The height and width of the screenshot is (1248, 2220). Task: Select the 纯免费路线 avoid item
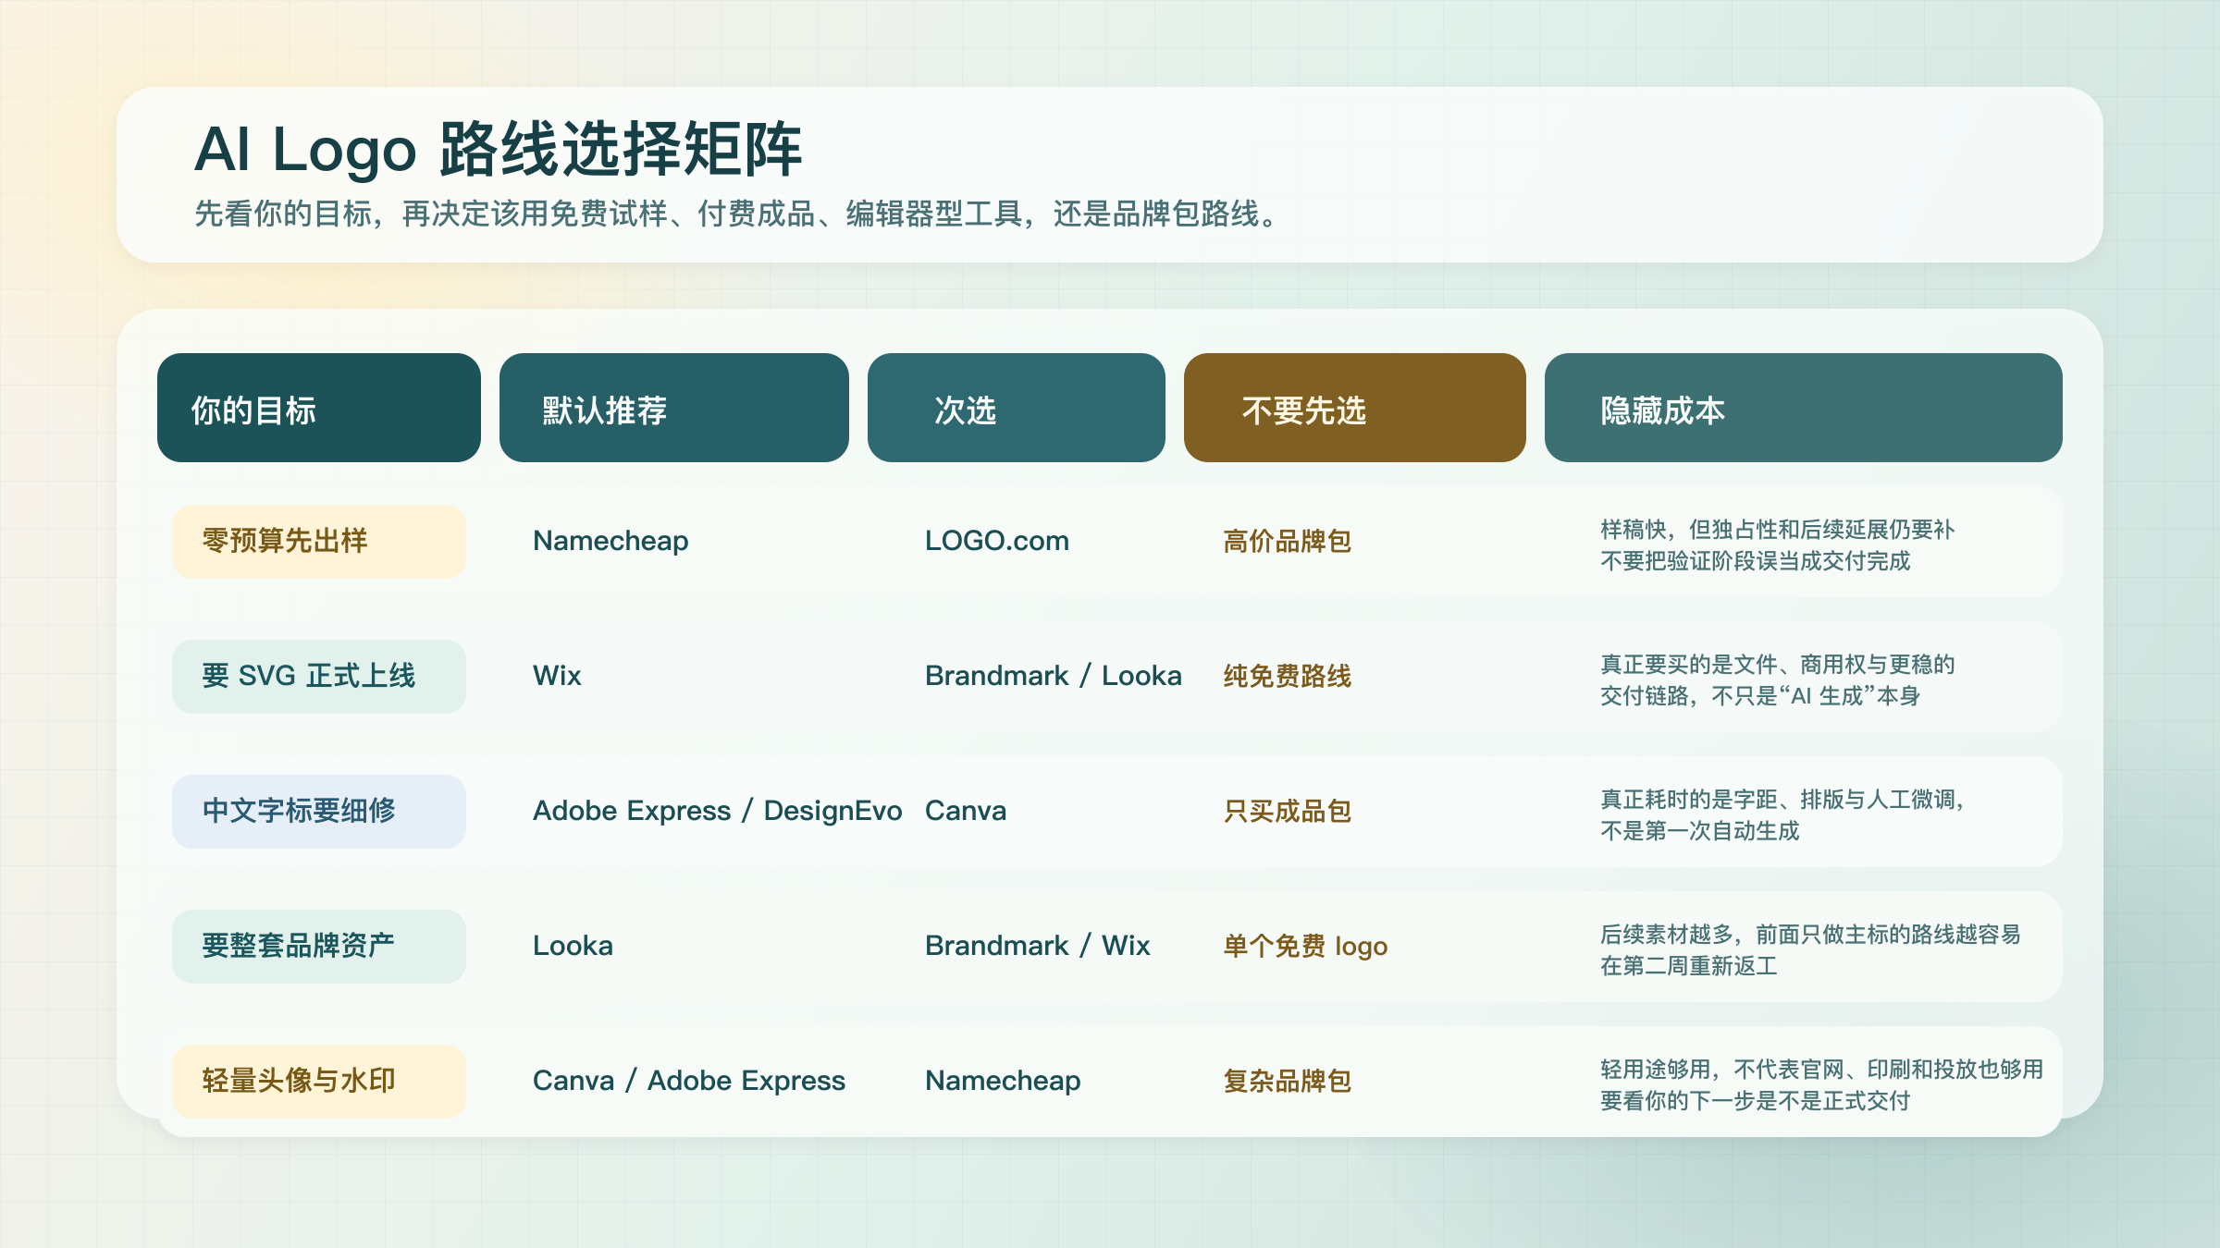pos(1287,676)
